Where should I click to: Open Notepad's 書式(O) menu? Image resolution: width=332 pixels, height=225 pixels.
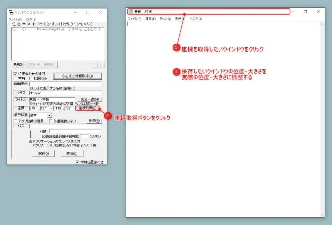(165, 19)
